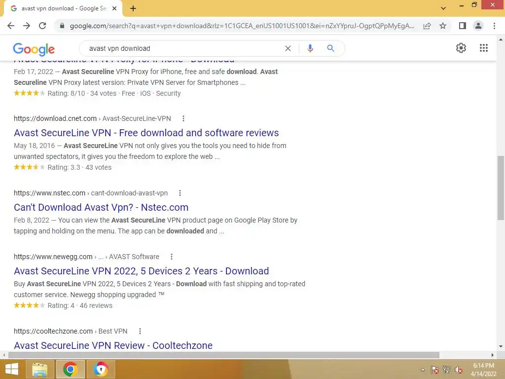Click the horizontal scrollbar thumb

click(x=223, y=355)
